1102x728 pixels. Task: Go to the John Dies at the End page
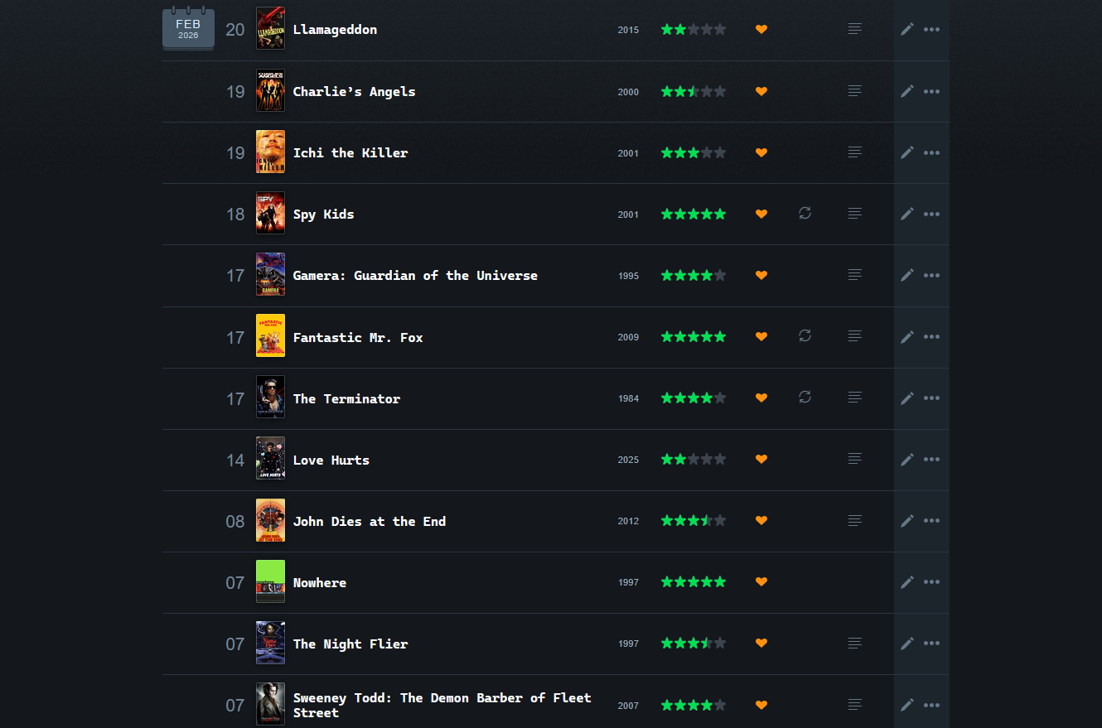tap(370, 521)
